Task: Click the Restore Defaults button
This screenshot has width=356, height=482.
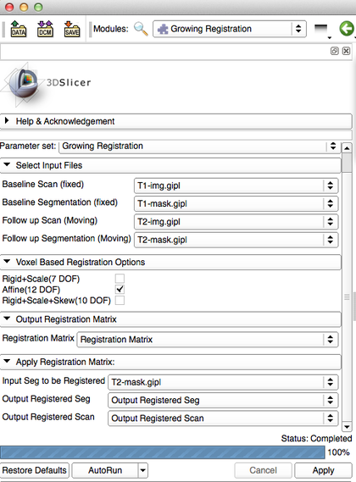Action: [x=35, y=470]
